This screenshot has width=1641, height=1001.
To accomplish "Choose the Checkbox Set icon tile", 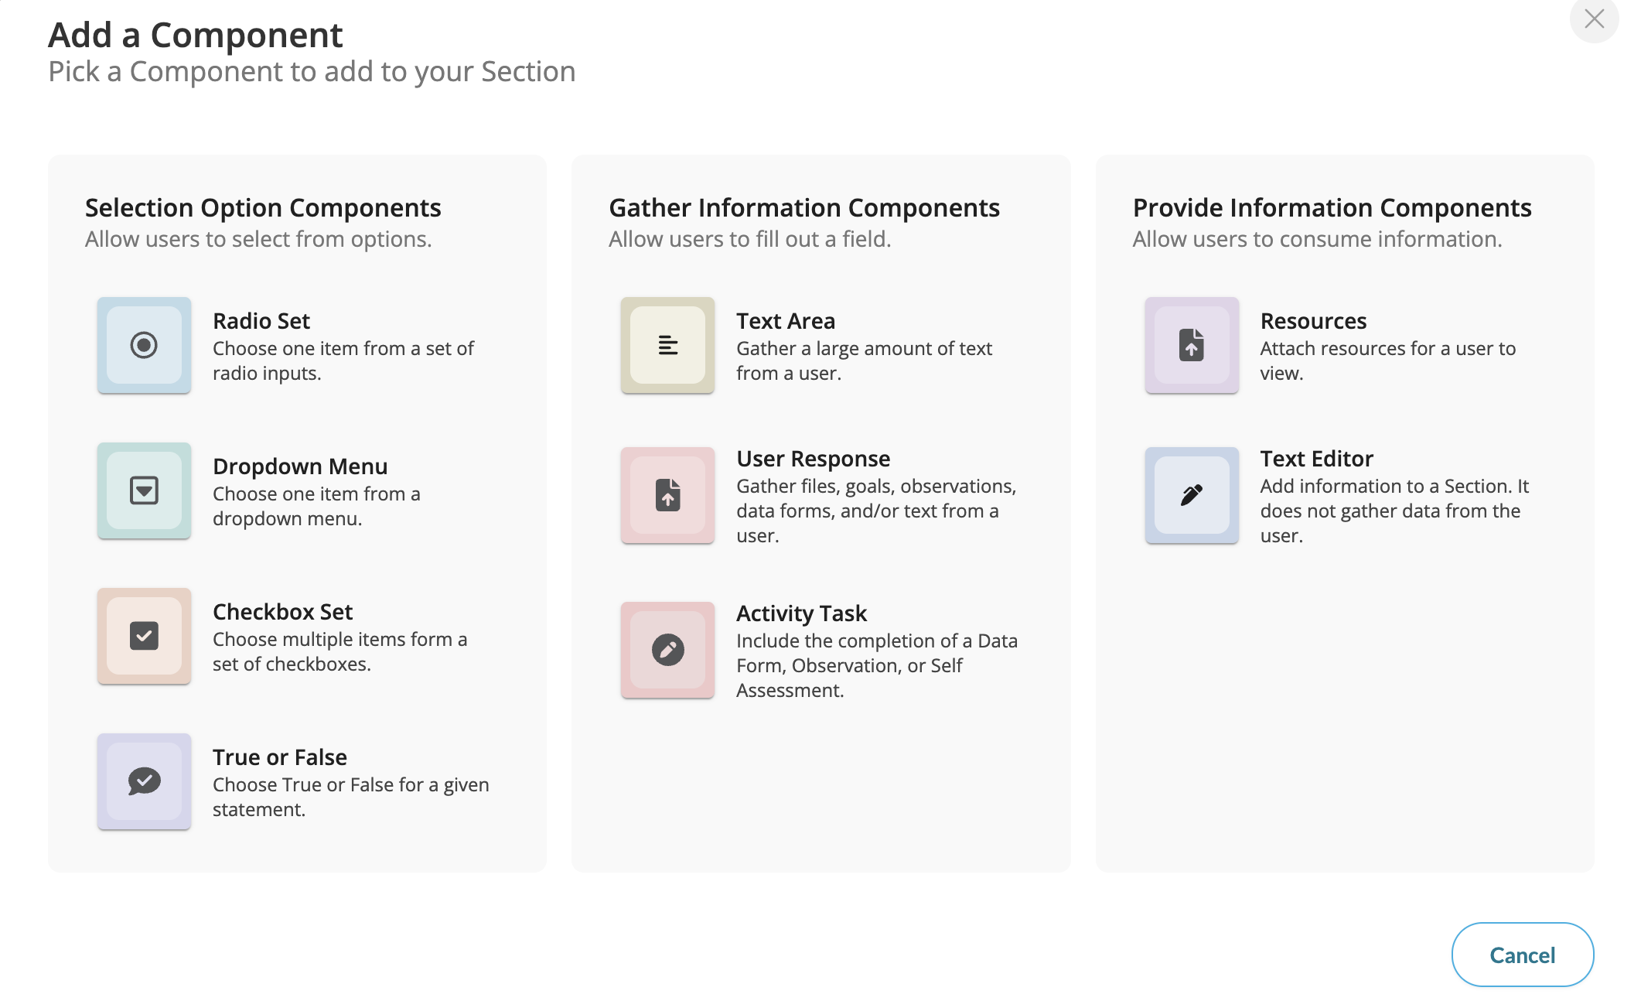I will pos(144,636).
